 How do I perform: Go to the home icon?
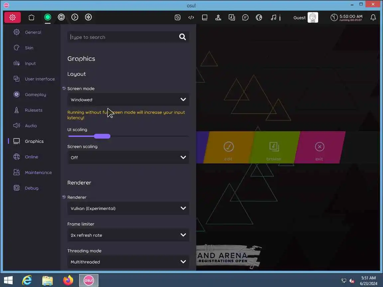pos(32,17)
